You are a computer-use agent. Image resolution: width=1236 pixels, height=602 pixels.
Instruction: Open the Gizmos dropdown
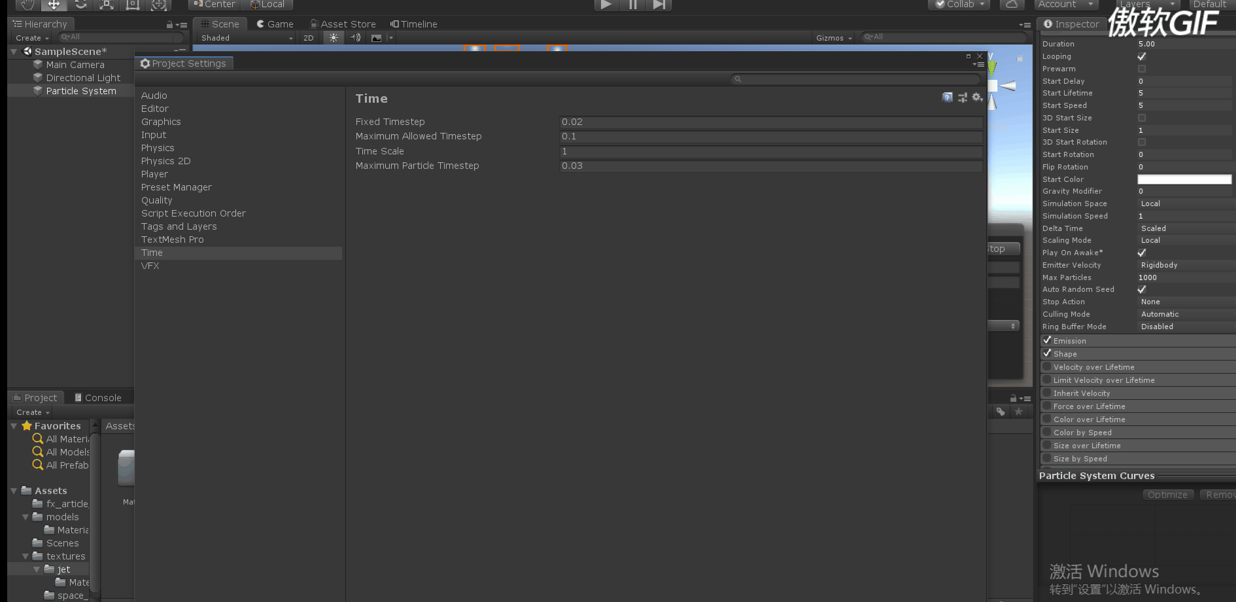coord(834,38)
